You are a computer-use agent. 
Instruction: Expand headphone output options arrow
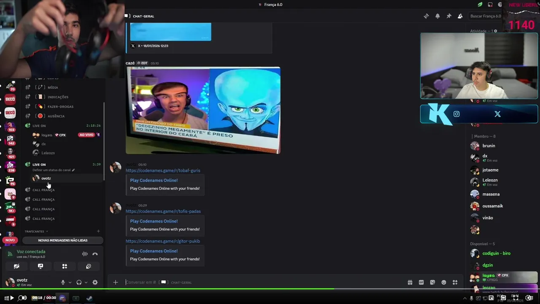86,282
